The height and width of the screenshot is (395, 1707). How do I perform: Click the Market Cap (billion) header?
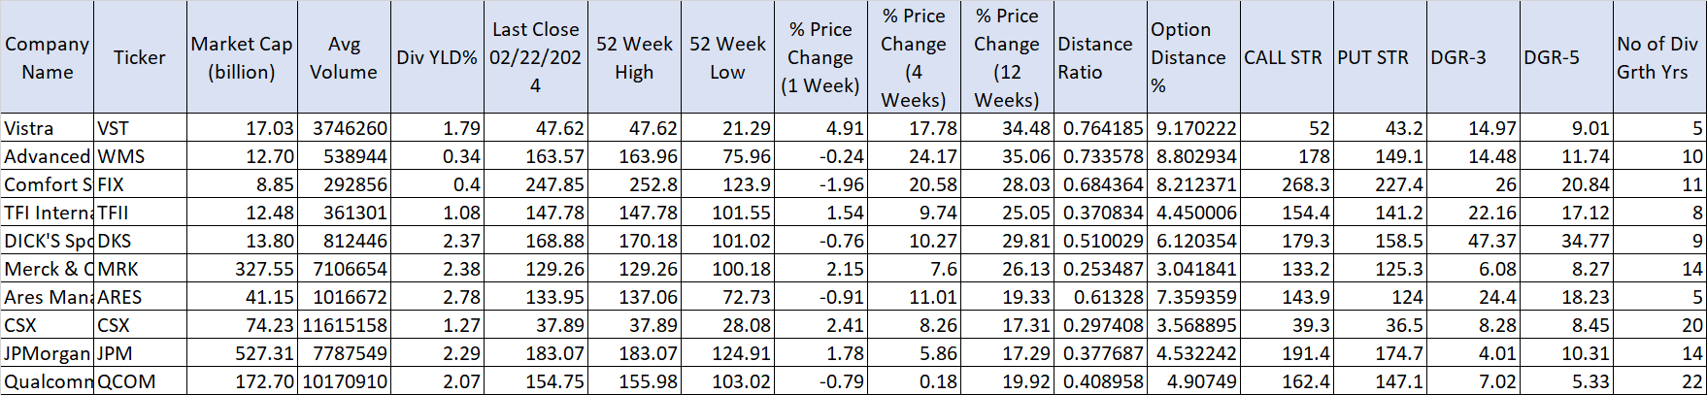pos(241,57)
